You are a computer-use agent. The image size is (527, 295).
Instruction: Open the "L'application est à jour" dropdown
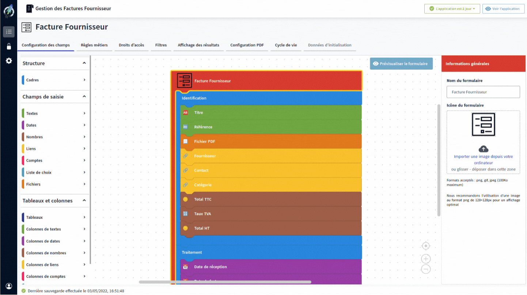click(452, 9)
